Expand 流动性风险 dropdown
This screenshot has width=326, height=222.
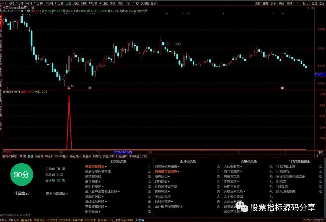pos(94,197)
